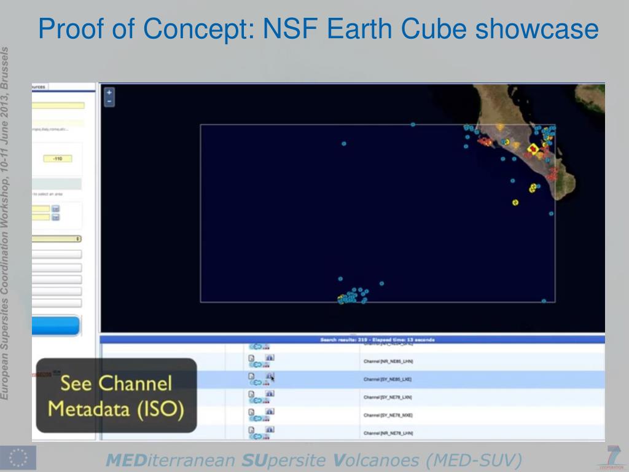Viewport: 629px width, 472px height.
Task: Select the Channel [SY_NE78_LXN] result row
Action: click(352, 398)
